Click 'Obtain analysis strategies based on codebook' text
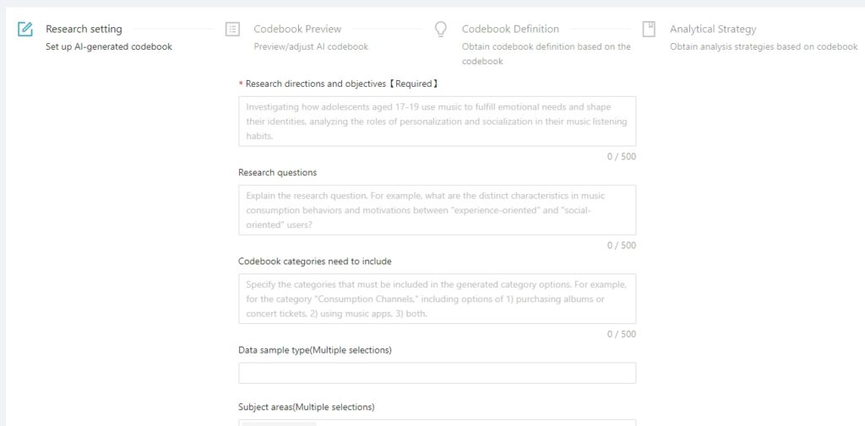Screen dimensions: 865x426 point(764,47)
